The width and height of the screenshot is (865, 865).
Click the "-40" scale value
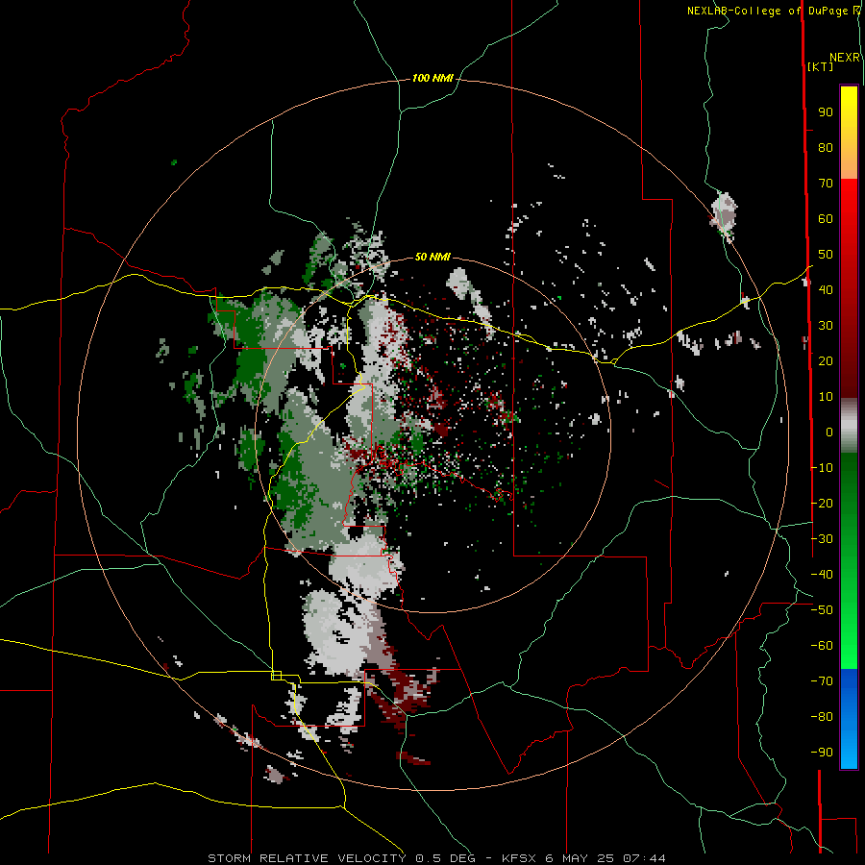(x=822, y=575)
